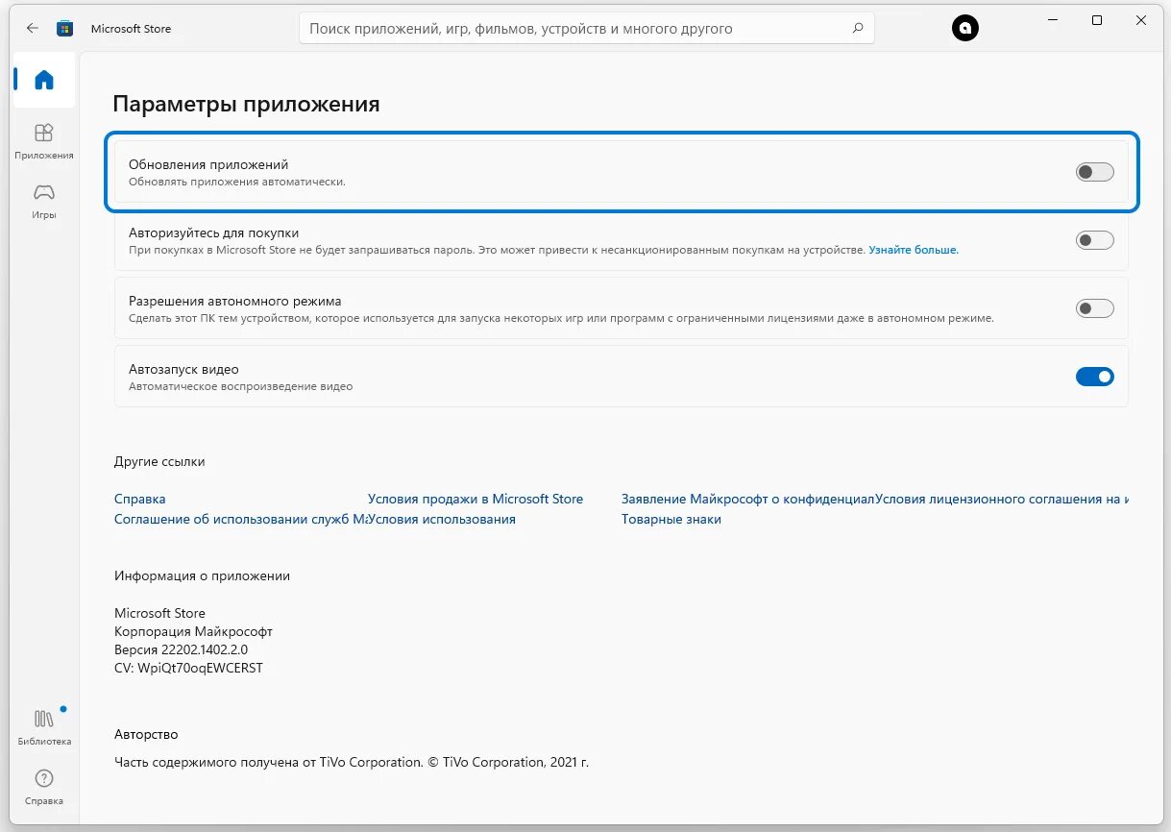This screenshot has width=1171, height=832.
Task: Open Заявление Майкрософт о конфиденциальности link
Action: [747, 500]
